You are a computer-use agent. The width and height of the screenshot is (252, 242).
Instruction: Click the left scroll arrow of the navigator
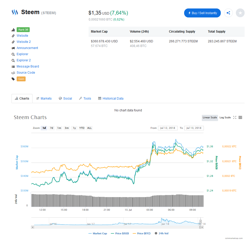pos(33,227)
